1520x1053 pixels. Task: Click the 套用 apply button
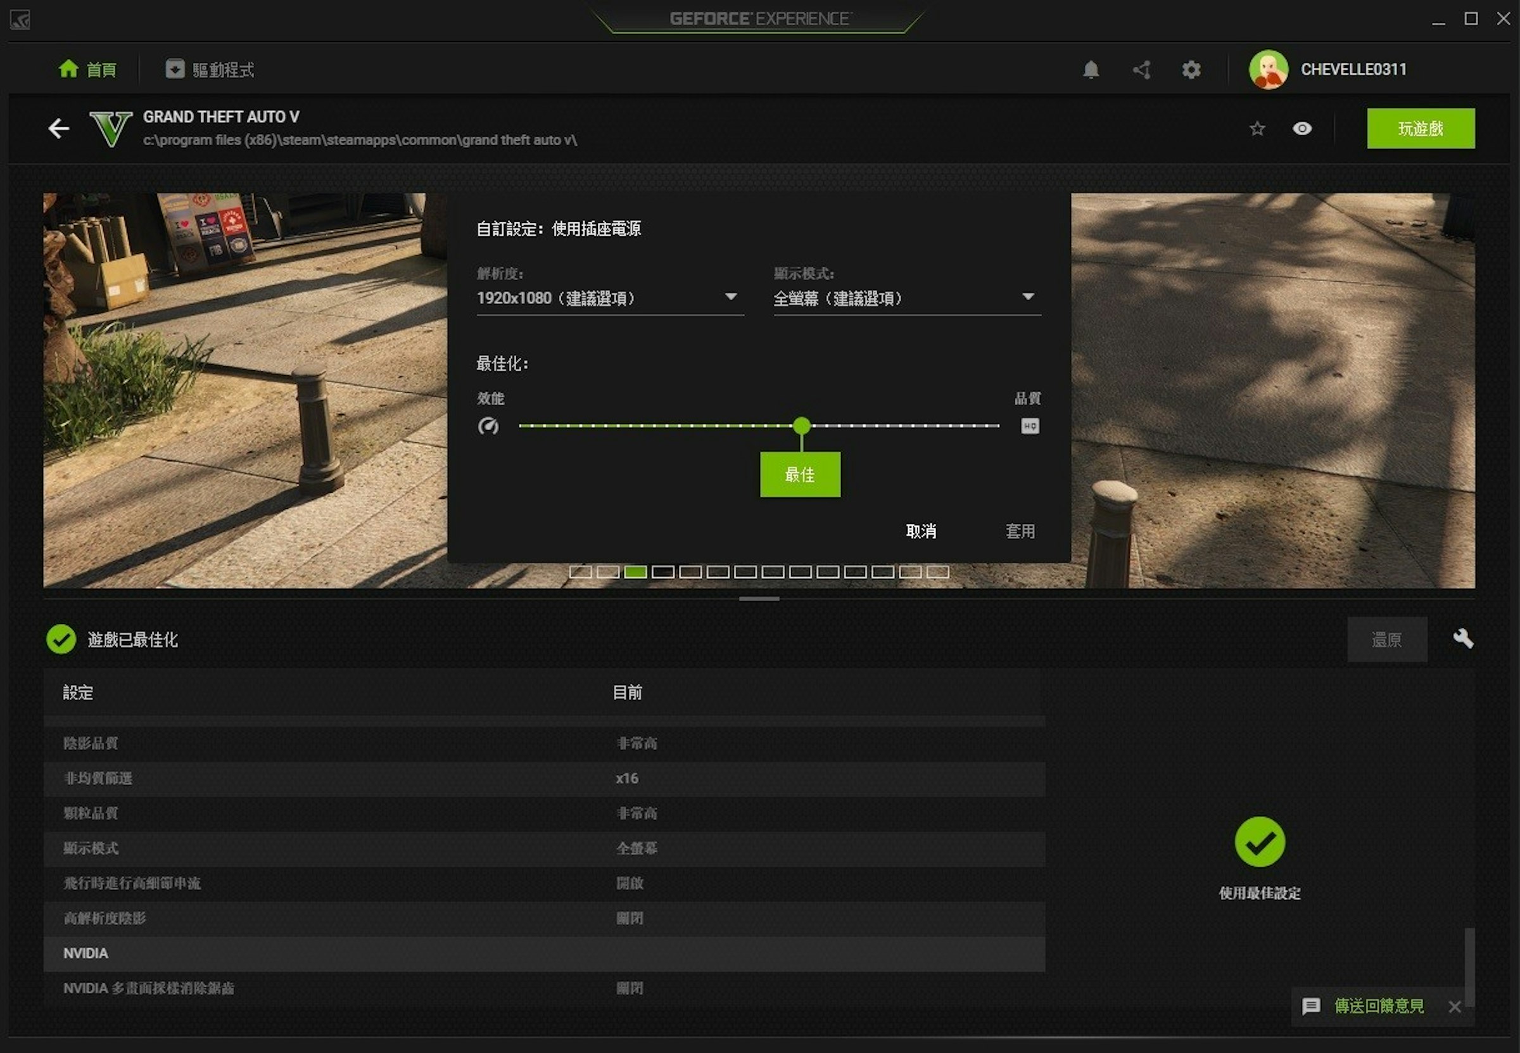click(1020, 530)
